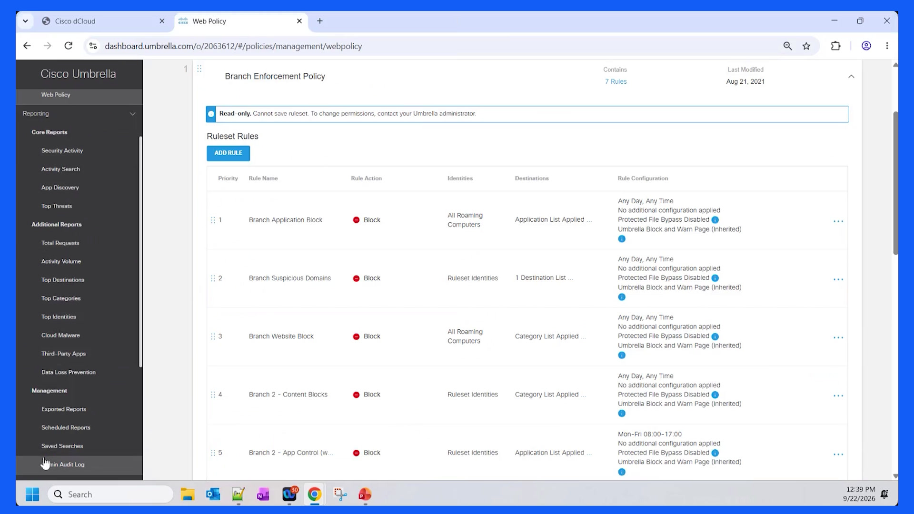Open Activity Search in sidebar
Image resolution: width=914 pixels, height=514 pixels.
tap(60, 169)
